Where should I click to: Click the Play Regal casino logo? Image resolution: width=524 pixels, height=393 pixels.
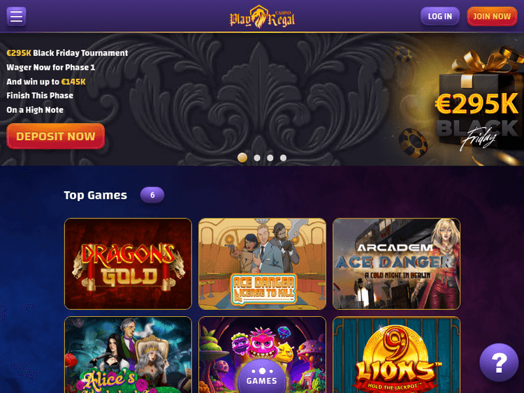pos(262,17)
